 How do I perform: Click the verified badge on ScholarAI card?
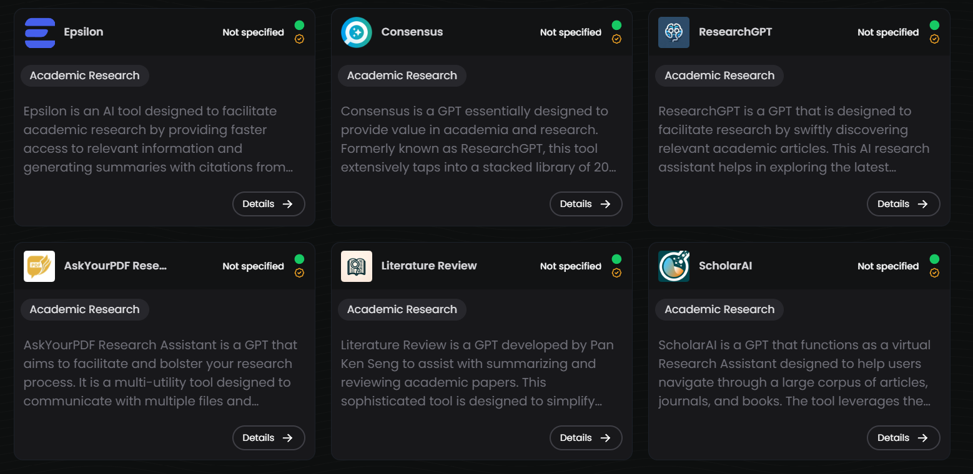click(x=934, y=273)
